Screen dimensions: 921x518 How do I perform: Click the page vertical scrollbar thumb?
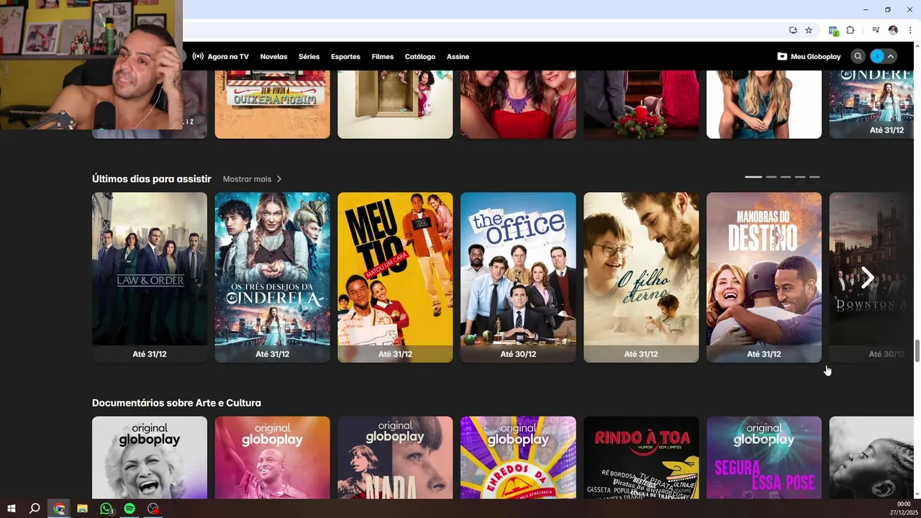[x=917, y=351]
